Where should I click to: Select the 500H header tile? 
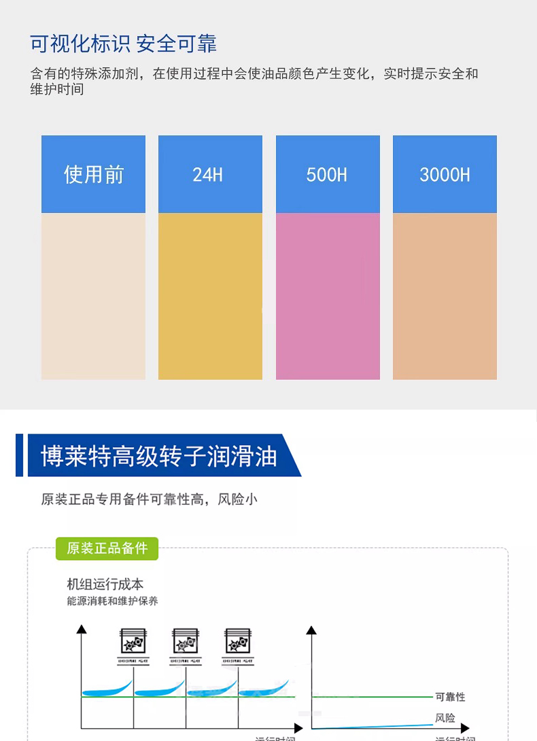coord(328,174)
